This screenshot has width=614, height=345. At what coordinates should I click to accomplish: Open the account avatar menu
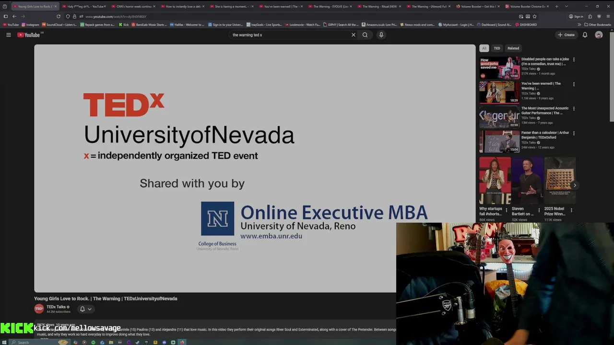point(599,35)
